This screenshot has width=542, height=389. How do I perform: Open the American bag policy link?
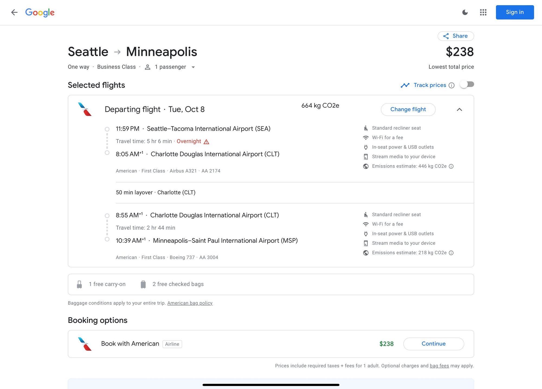point(190,303)
